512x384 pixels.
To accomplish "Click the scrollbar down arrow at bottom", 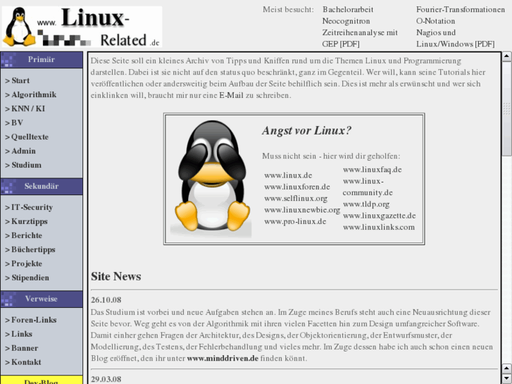I will (x=506, y=379).
